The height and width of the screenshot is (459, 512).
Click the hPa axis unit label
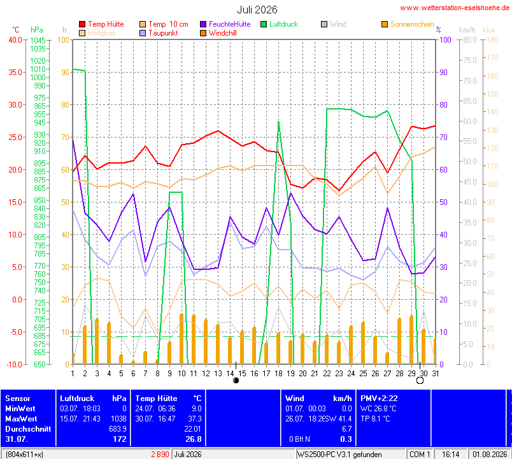tap(37, 30)
